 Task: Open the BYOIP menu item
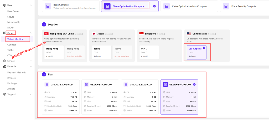click(11, 28)
